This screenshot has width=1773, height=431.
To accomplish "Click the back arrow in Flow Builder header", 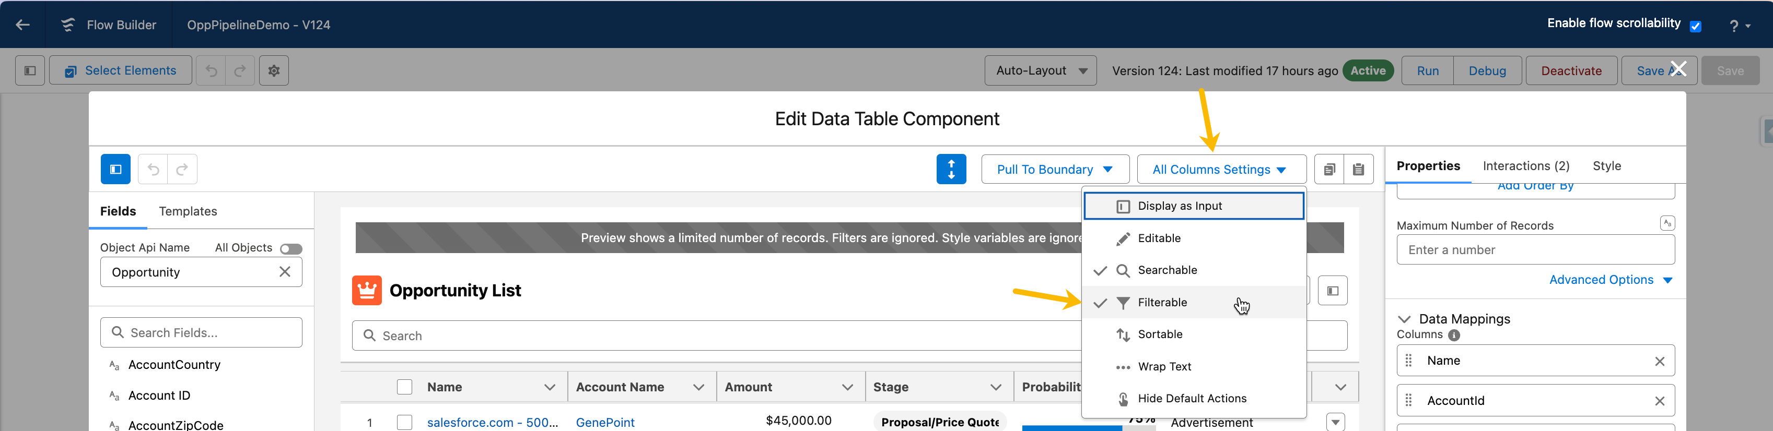I will pyautogui.click(x=22, y=25).
